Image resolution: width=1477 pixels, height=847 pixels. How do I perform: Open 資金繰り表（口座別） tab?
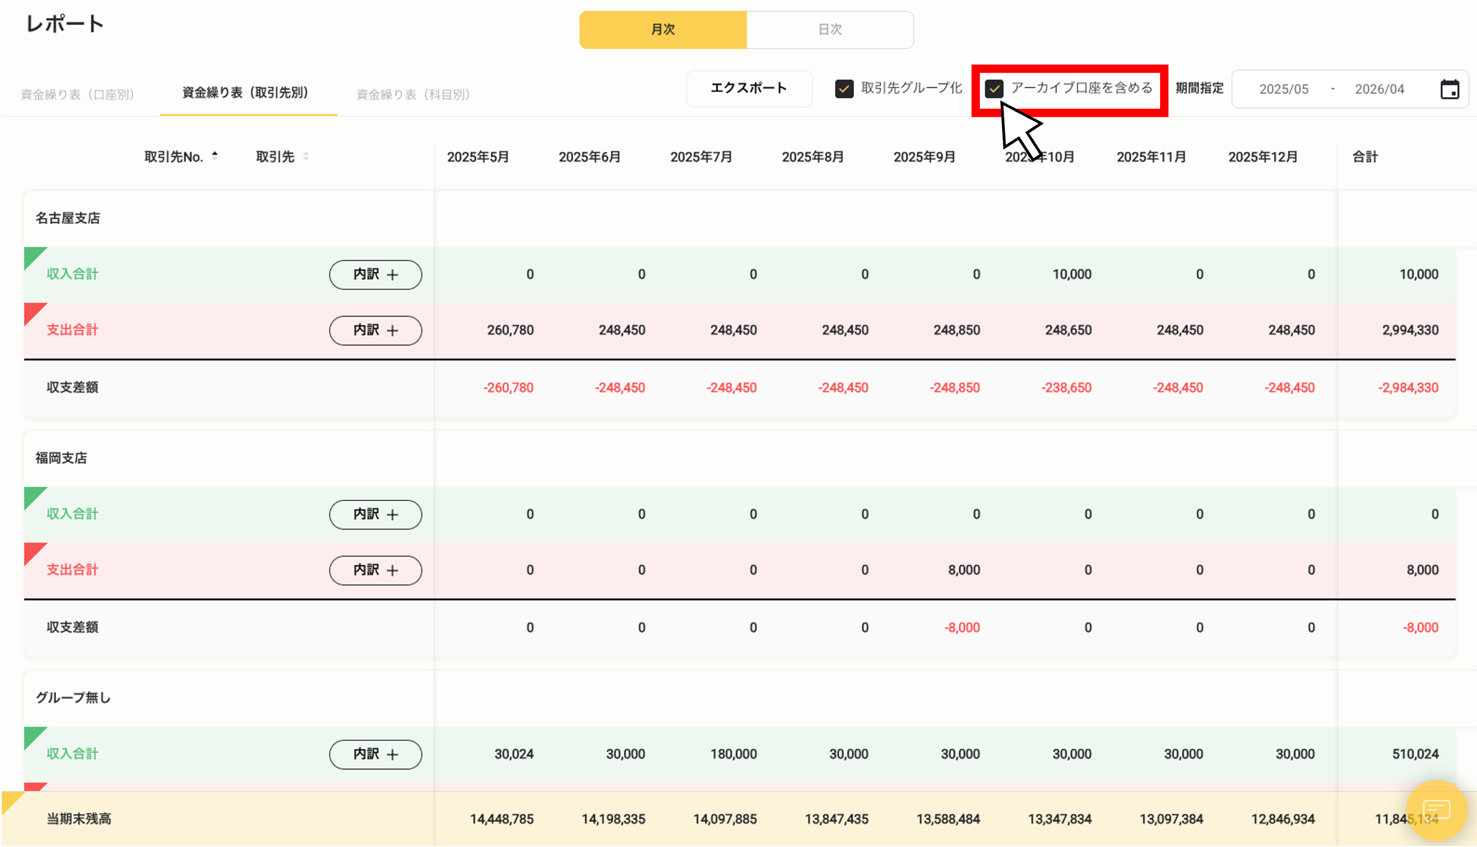click(x=77, y=94)
